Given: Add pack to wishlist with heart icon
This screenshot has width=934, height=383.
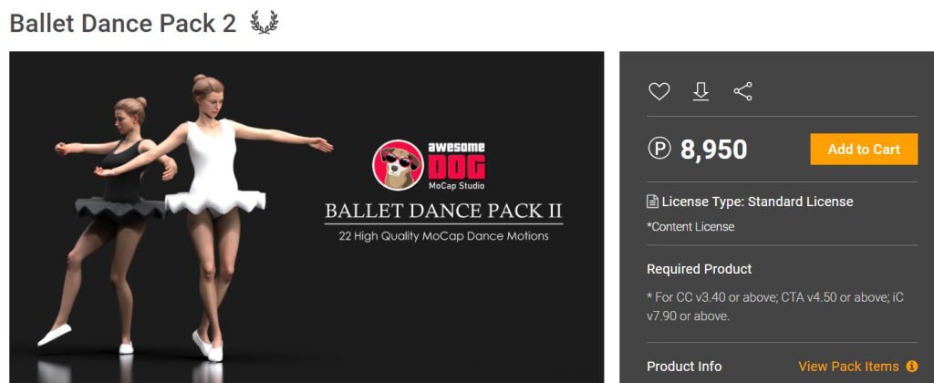Looking at the screenshot, I should (659, 91).
